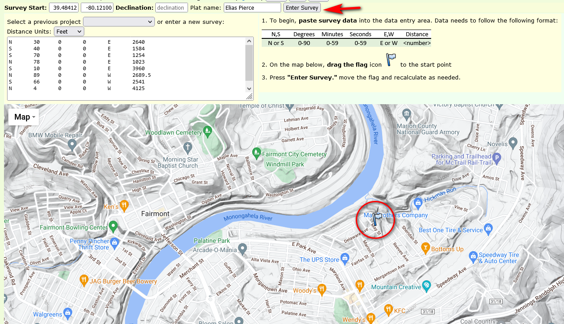Screen dimensions: 564x324
Task: Click the Ken's restaurant map icon
Action: click(124, 205)
